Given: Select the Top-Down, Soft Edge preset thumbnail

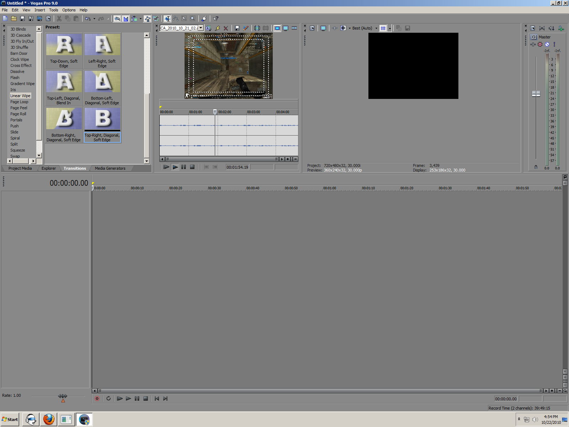Looking at the screenshot, I should click(64, 45).
